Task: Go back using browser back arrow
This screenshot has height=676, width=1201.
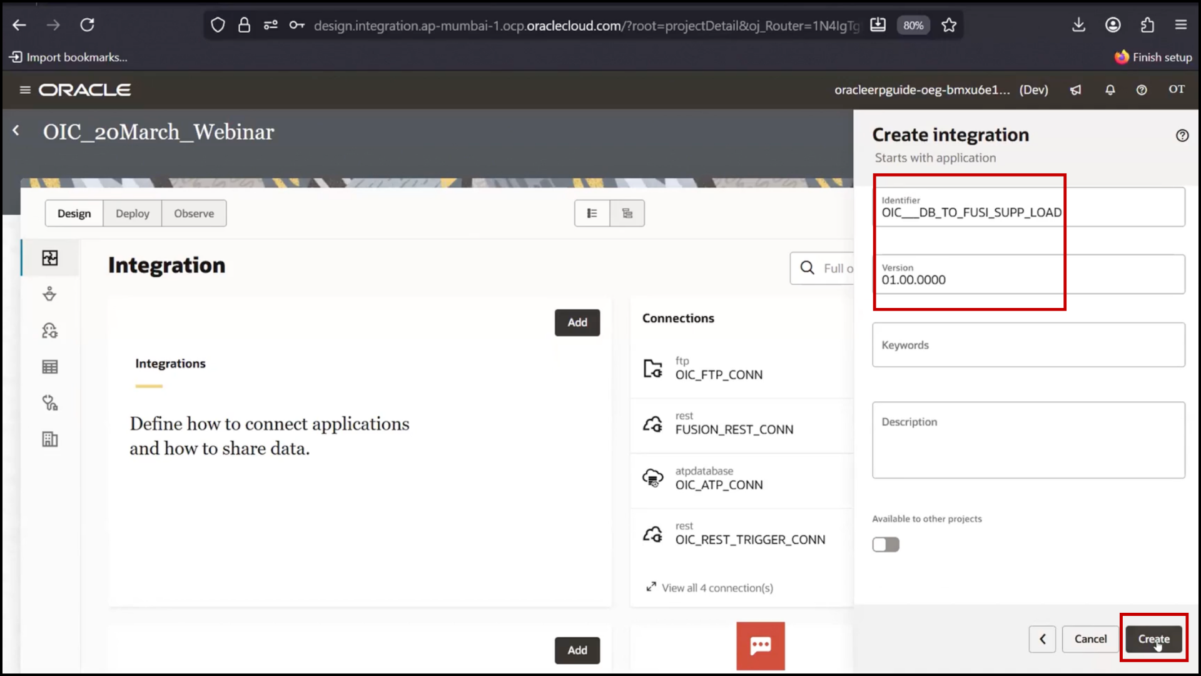Action: coord(19,25)
